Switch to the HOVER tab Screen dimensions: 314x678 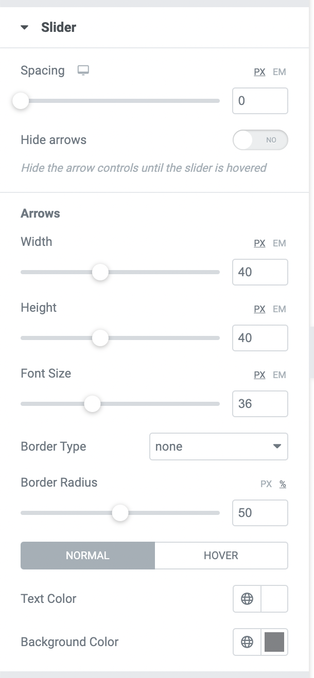tap(221, 556)
